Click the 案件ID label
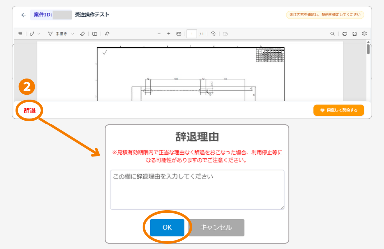Screen dimensions: 384x249 pos(43,15)
